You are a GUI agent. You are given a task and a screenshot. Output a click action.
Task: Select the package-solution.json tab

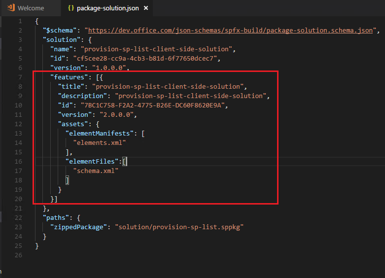[x=107, y=8]
